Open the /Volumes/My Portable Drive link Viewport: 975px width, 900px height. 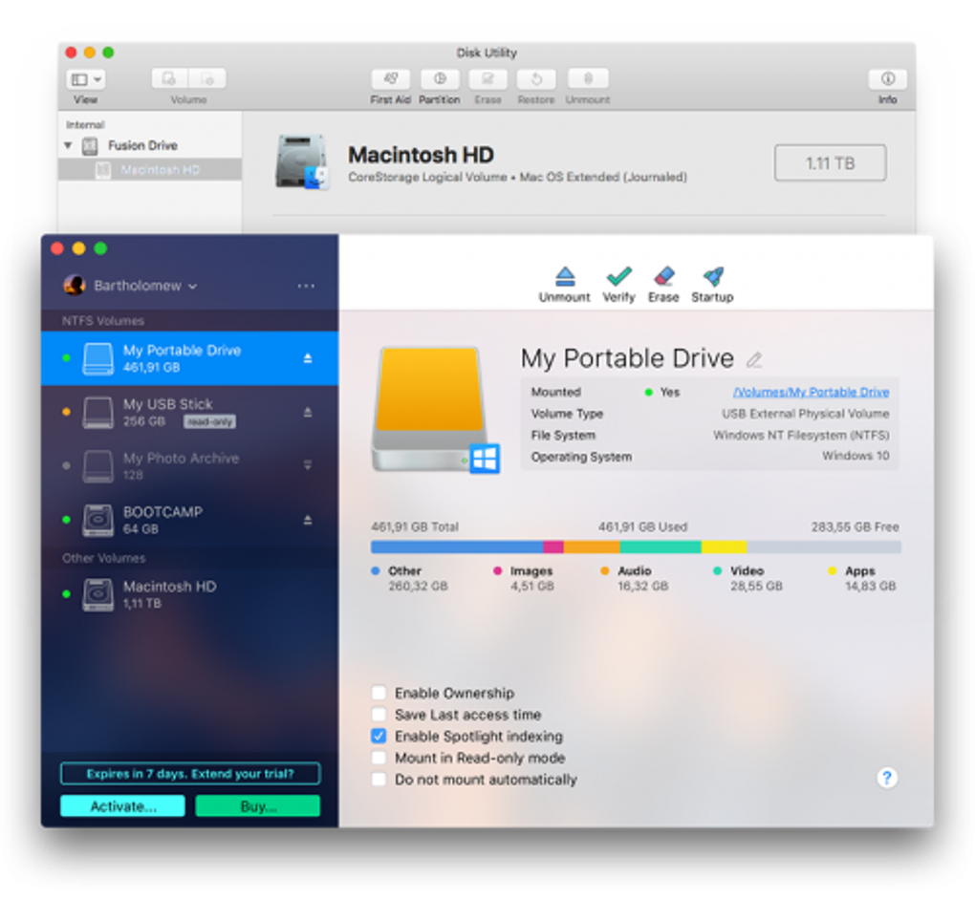click(x=811, y=392)
